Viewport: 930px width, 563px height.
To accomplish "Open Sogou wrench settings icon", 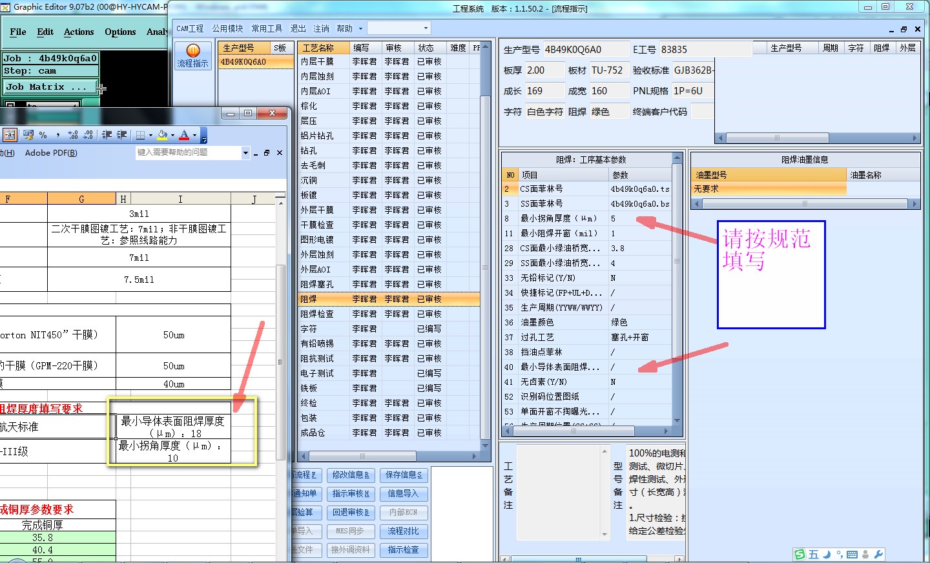I will pos(878,555).
